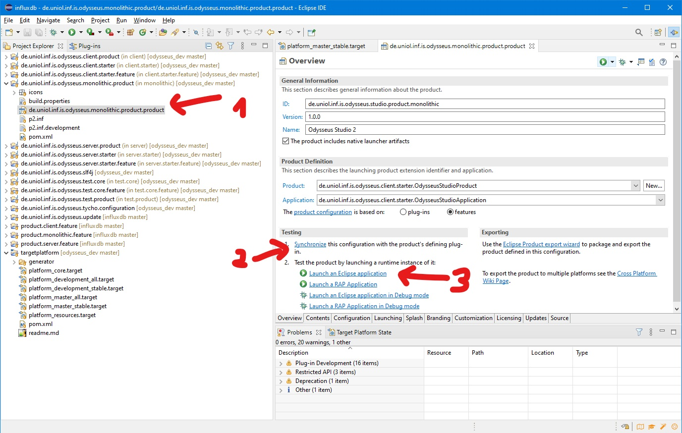The height and width of the screenshot is (433, 682).
Task: Select the features radio button
Action: click(x=450, y=212)
